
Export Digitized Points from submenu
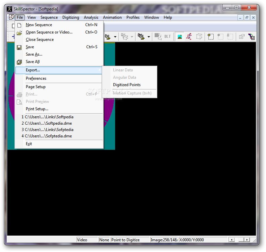coord(129,85)
